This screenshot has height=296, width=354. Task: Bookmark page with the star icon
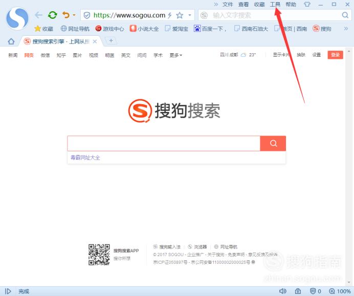coord(180,15)
